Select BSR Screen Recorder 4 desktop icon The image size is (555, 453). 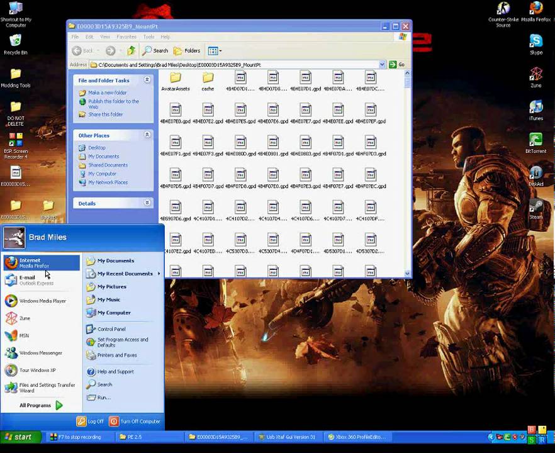tap(15, 146)
